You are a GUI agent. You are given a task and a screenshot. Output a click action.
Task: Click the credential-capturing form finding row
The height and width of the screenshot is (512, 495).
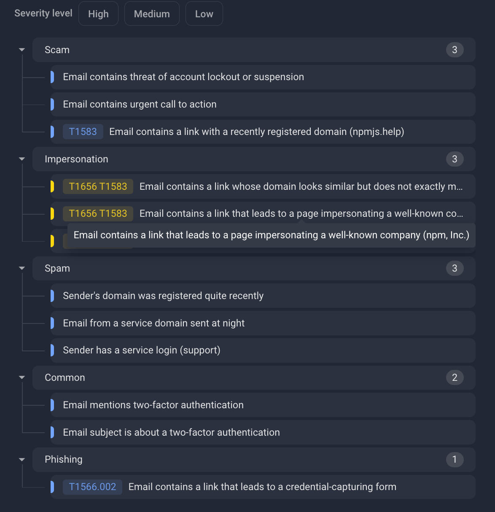261,487
